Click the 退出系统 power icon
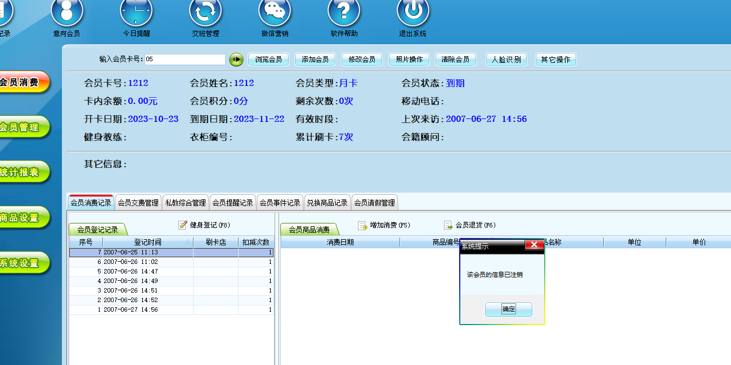Screen dimensions: 731x365 tap(413, 12)
